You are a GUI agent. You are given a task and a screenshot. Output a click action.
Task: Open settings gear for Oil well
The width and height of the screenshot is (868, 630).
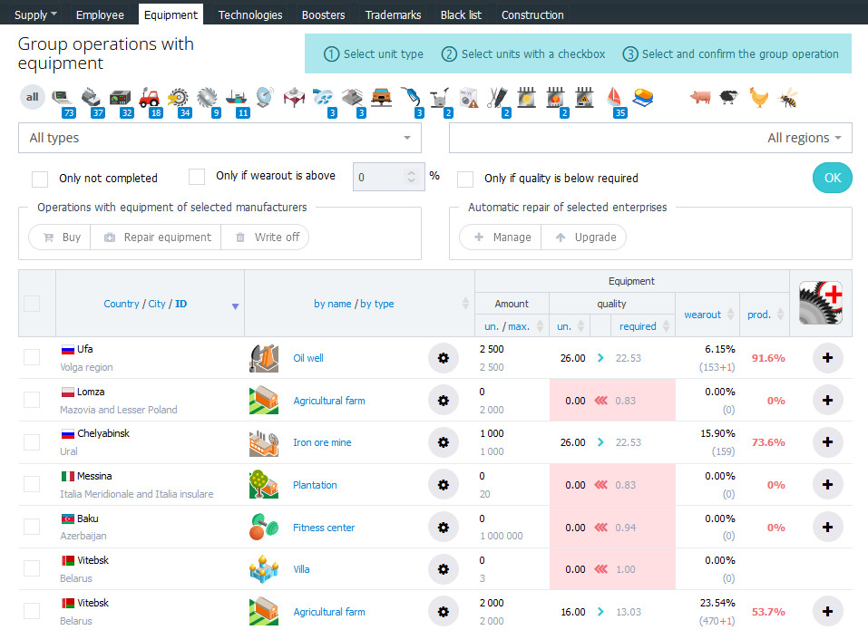[443, 358]
